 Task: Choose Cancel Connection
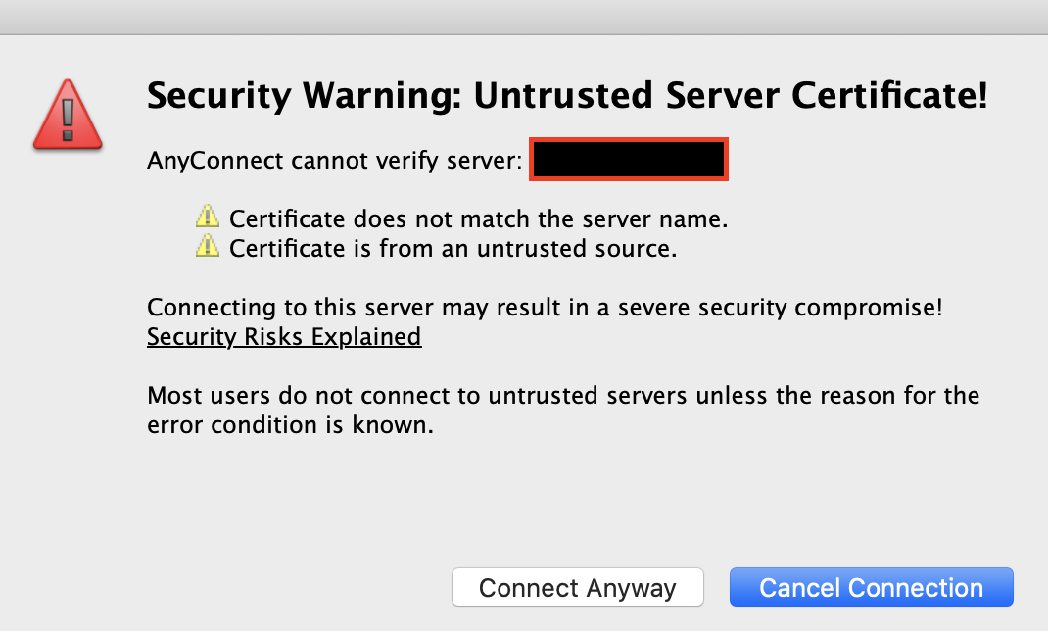[x=871, y=587]
